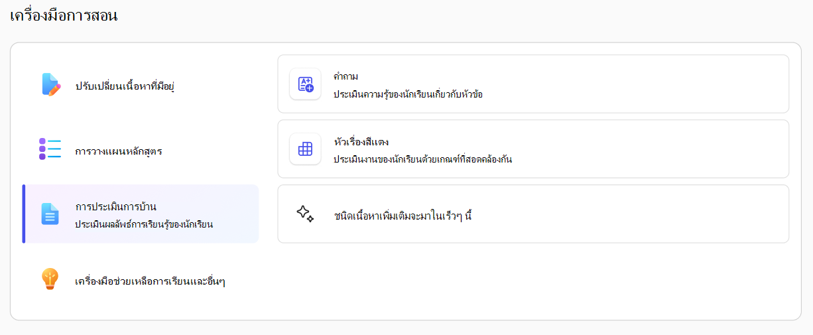Open เครื่องมือช่วยเหลือการเรียนและอื่นๆ category
This screenshot has height=335, width=813.
point(141,279)
